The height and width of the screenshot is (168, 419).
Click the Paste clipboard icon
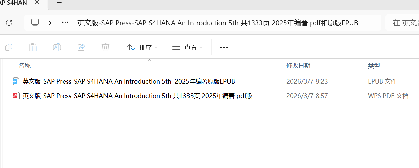pos(33,47)
